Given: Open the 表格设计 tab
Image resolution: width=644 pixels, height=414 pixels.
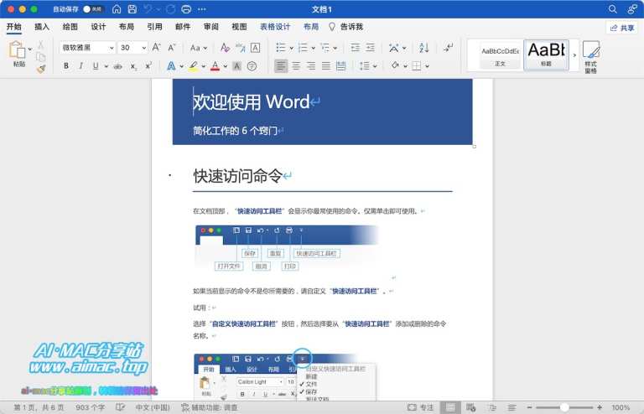Looking at the screenshot, I should click(275, 27).
